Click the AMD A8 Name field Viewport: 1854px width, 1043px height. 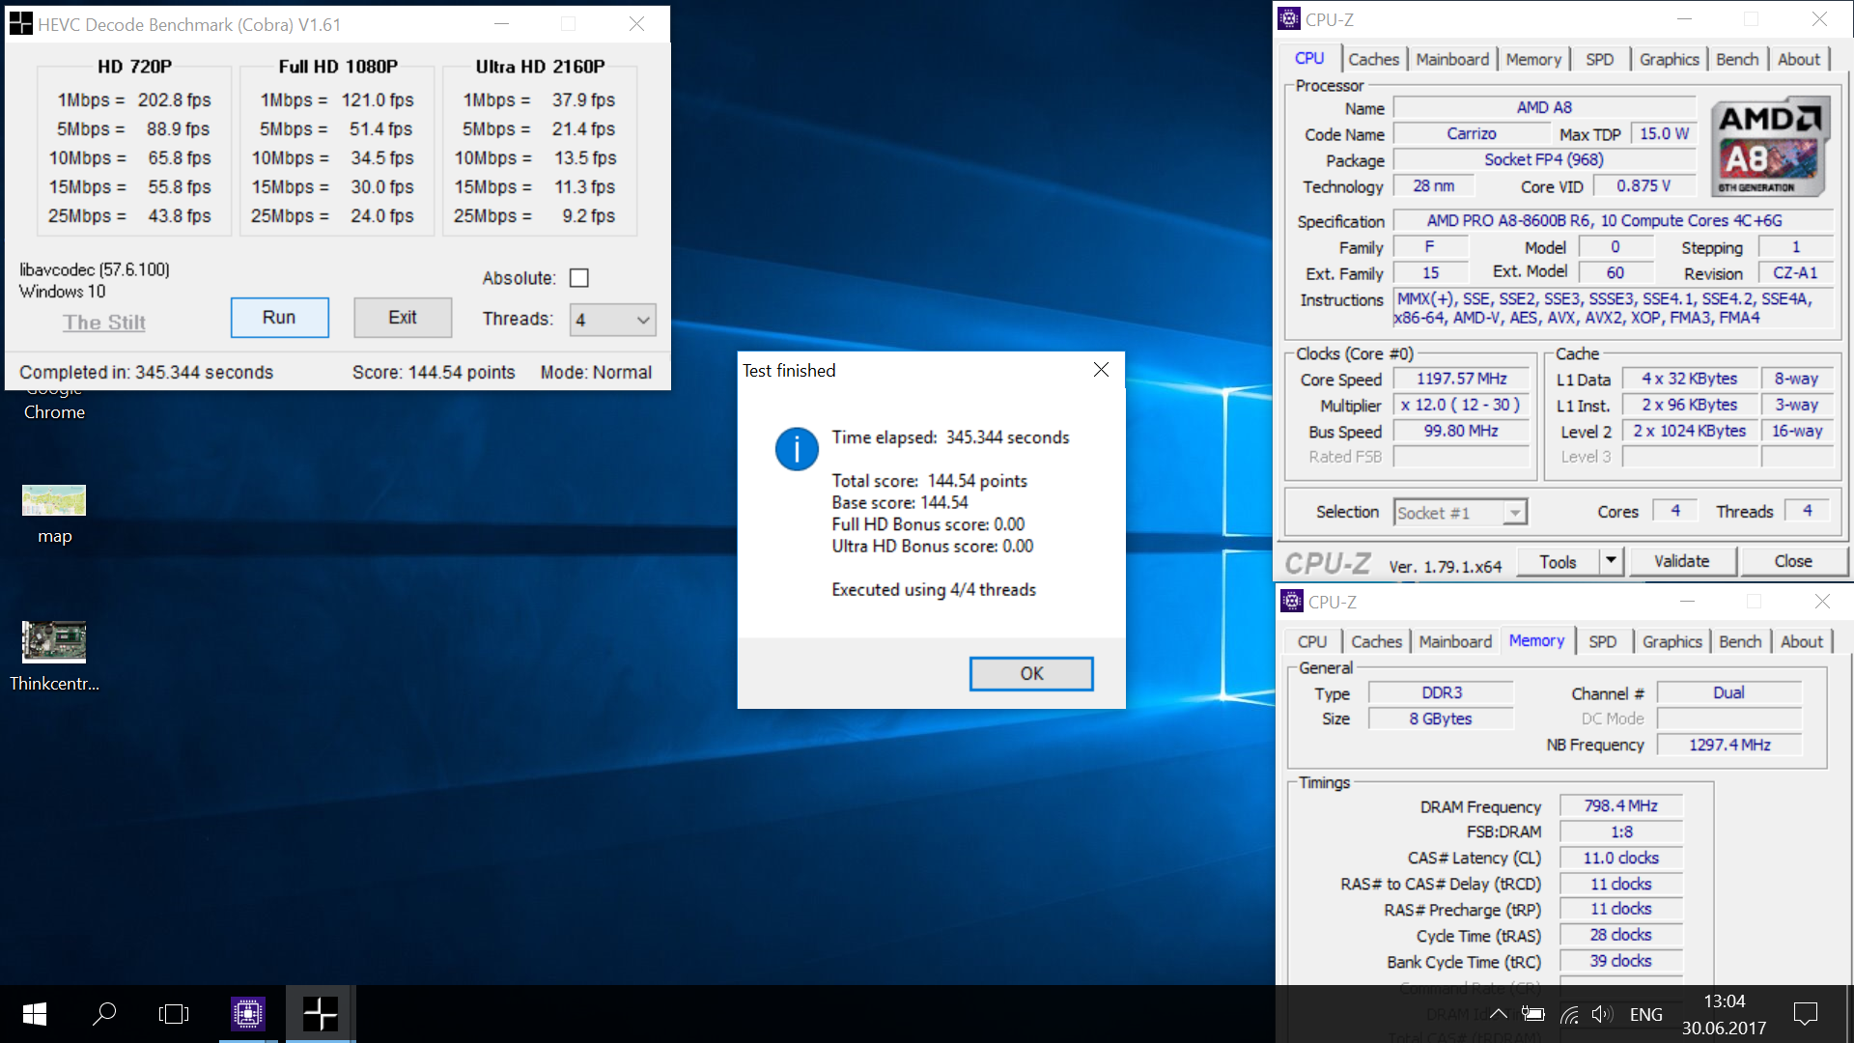(1544, 108)
